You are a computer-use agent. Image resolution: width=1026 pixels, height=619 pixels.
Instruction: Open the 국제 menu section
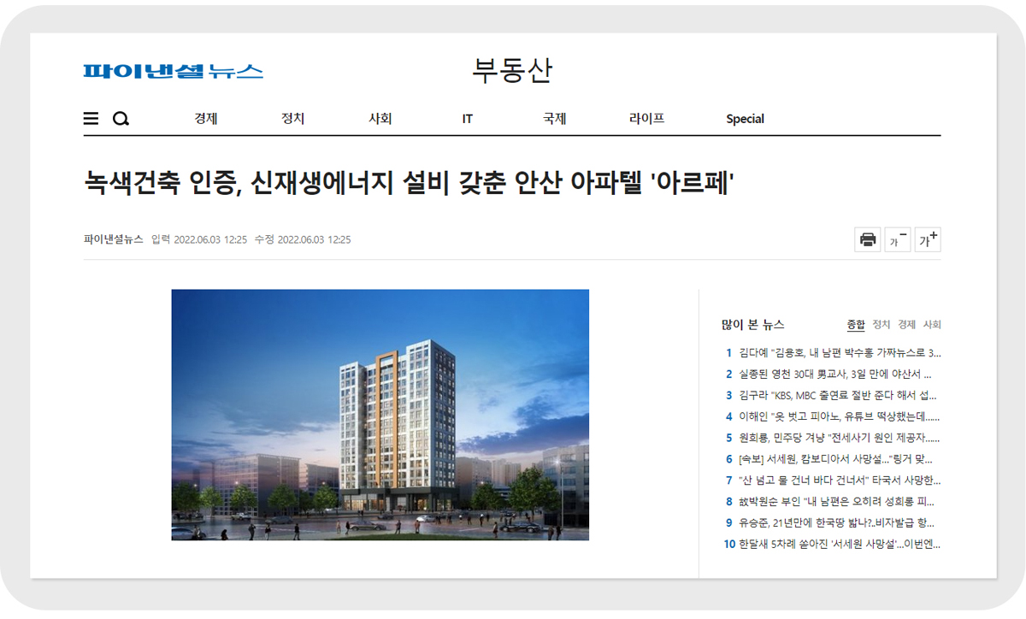(x=555, y=119)
